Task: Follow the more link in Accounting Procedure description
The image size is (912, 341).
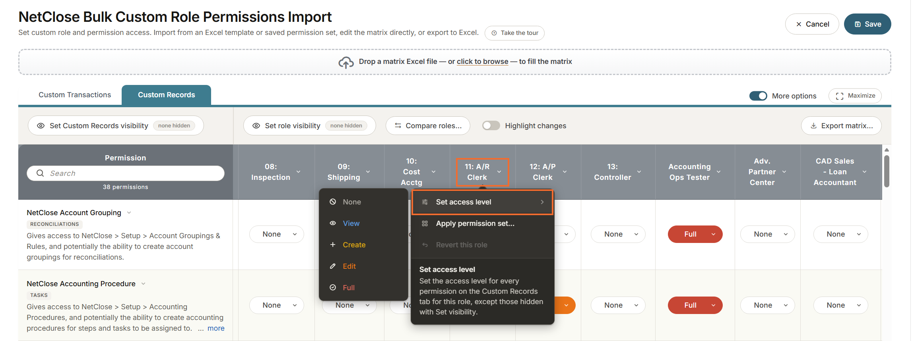Action: pos(216,328)
